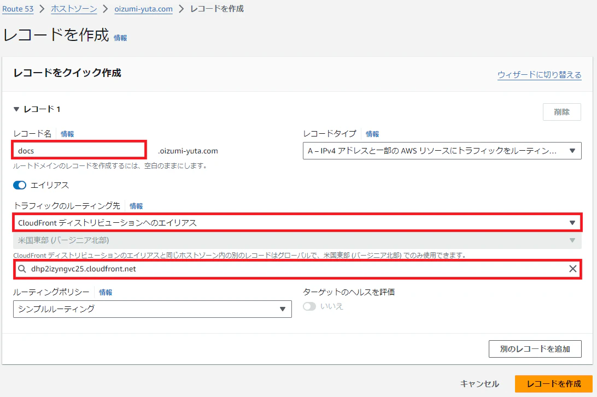Toggle ターゲットのヘルスを評価 switch
The height and width of the screenshot is (397, 597).
309,306
